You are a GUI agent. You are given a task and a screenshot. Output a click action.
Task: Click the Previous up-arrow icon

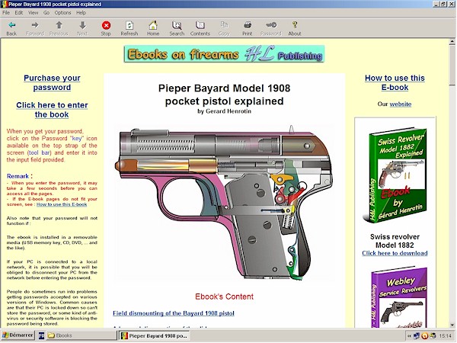[x=59, y=25]
